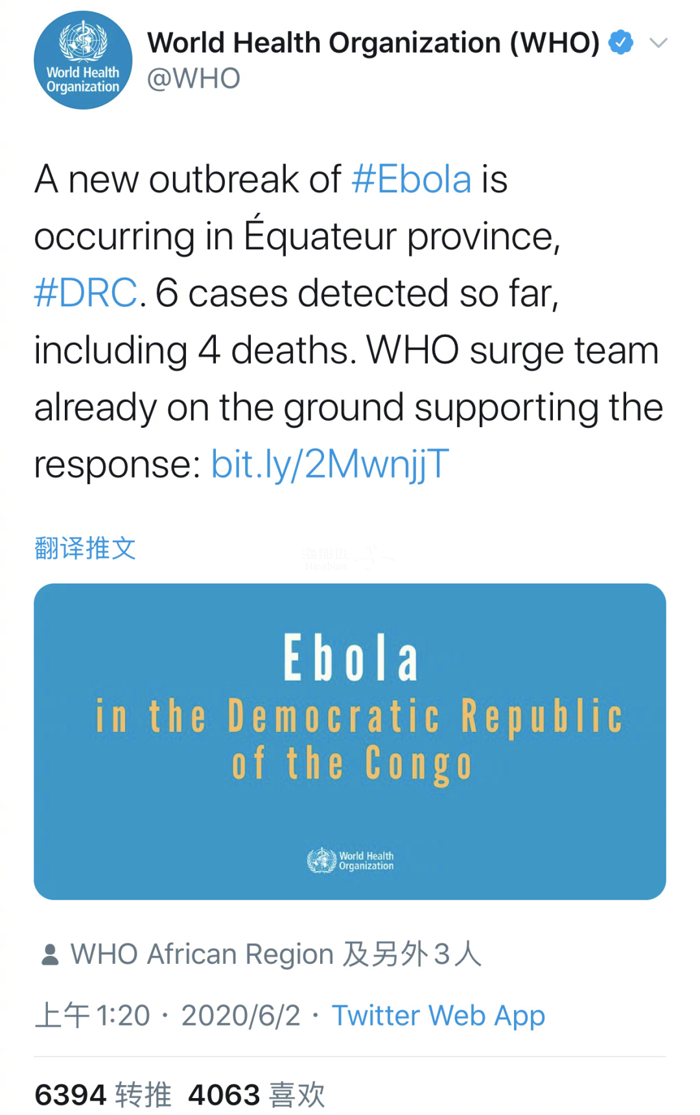Viewport: 700px width, 1115px height.
Task: Click the blue verified badge
Action: tap(621, 43)
